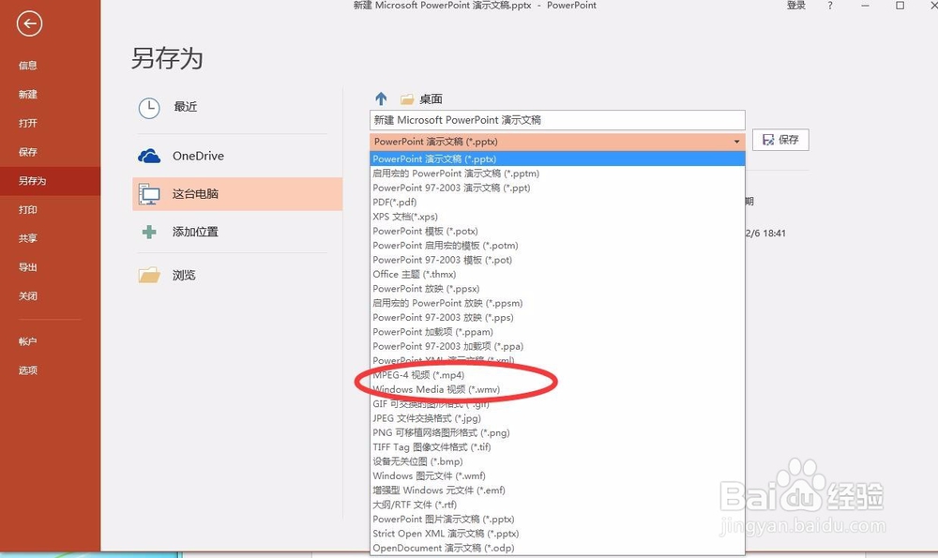
Task: Choose 设备无关位图 (*.bmp)
Action: [x=557, y=461]
